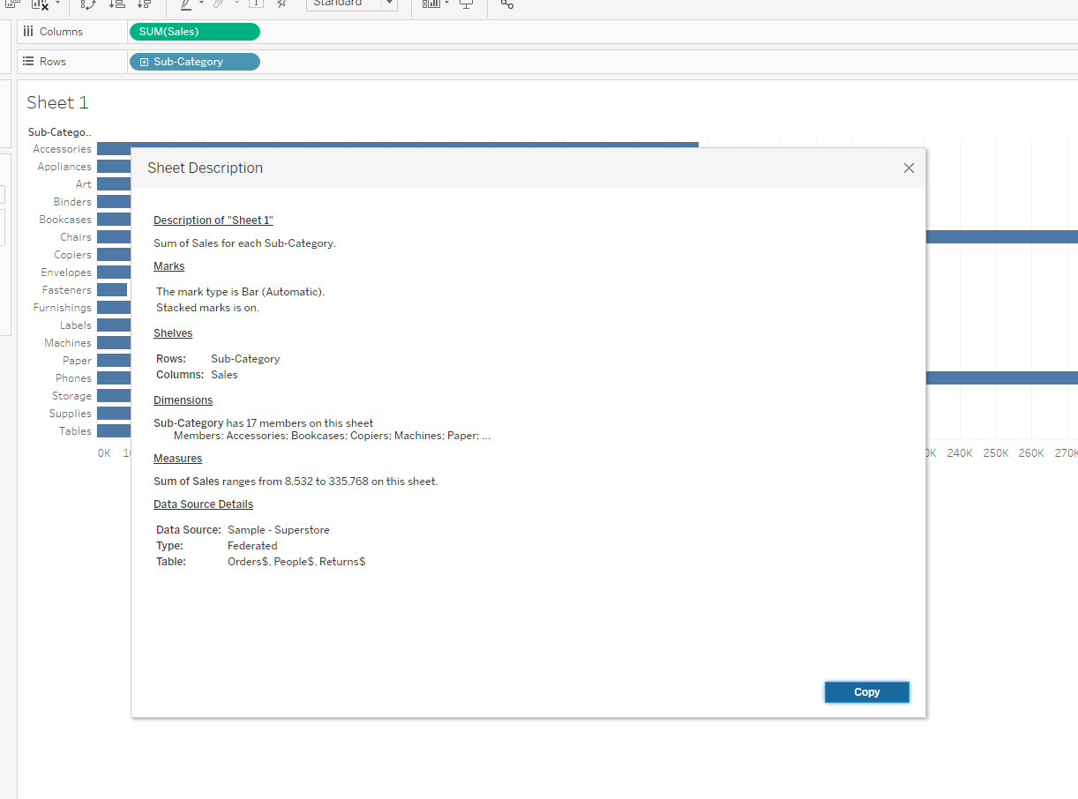Click the Measures heading in the dialog
Image resolution: width=1078 pixels, height=799 pixels.
[x=178, y=459]
